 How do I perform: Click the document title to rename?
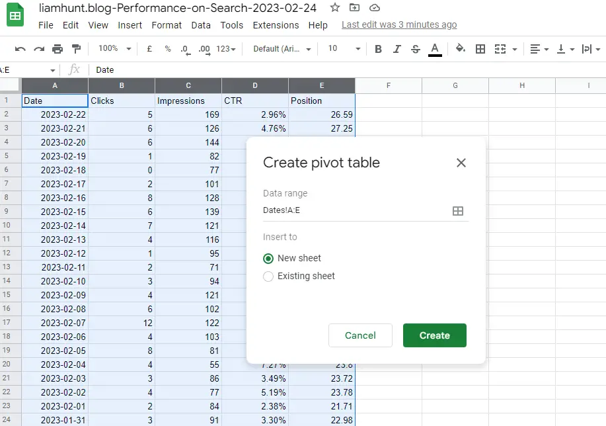click(177, 8)
